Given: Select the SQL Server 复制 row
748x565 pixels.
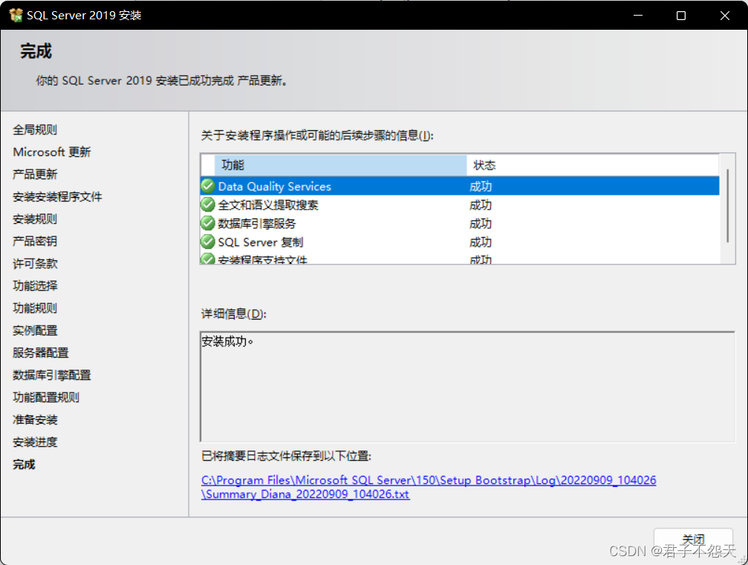Looking at the screenshot, I should click(x=460, y=242).
